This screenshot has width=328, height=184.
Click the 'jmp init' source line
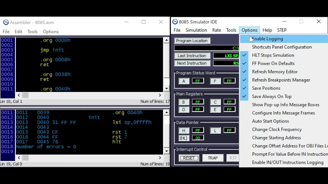coord(52,50)
